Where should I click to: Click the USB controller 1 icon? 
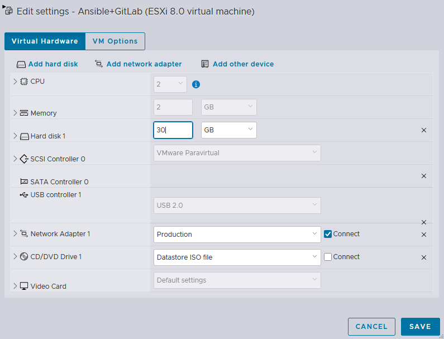tap(24, 195)
